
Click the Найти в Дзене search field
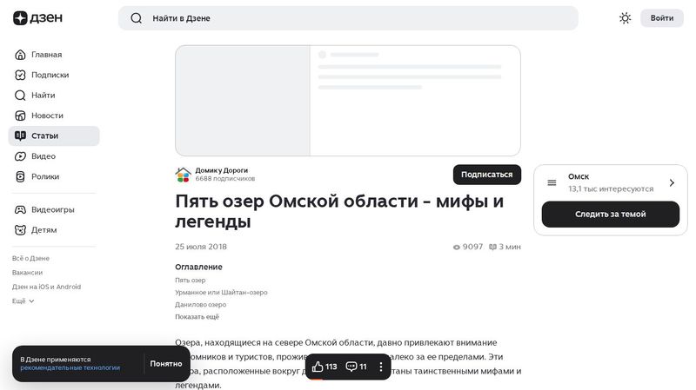[348, 18]
